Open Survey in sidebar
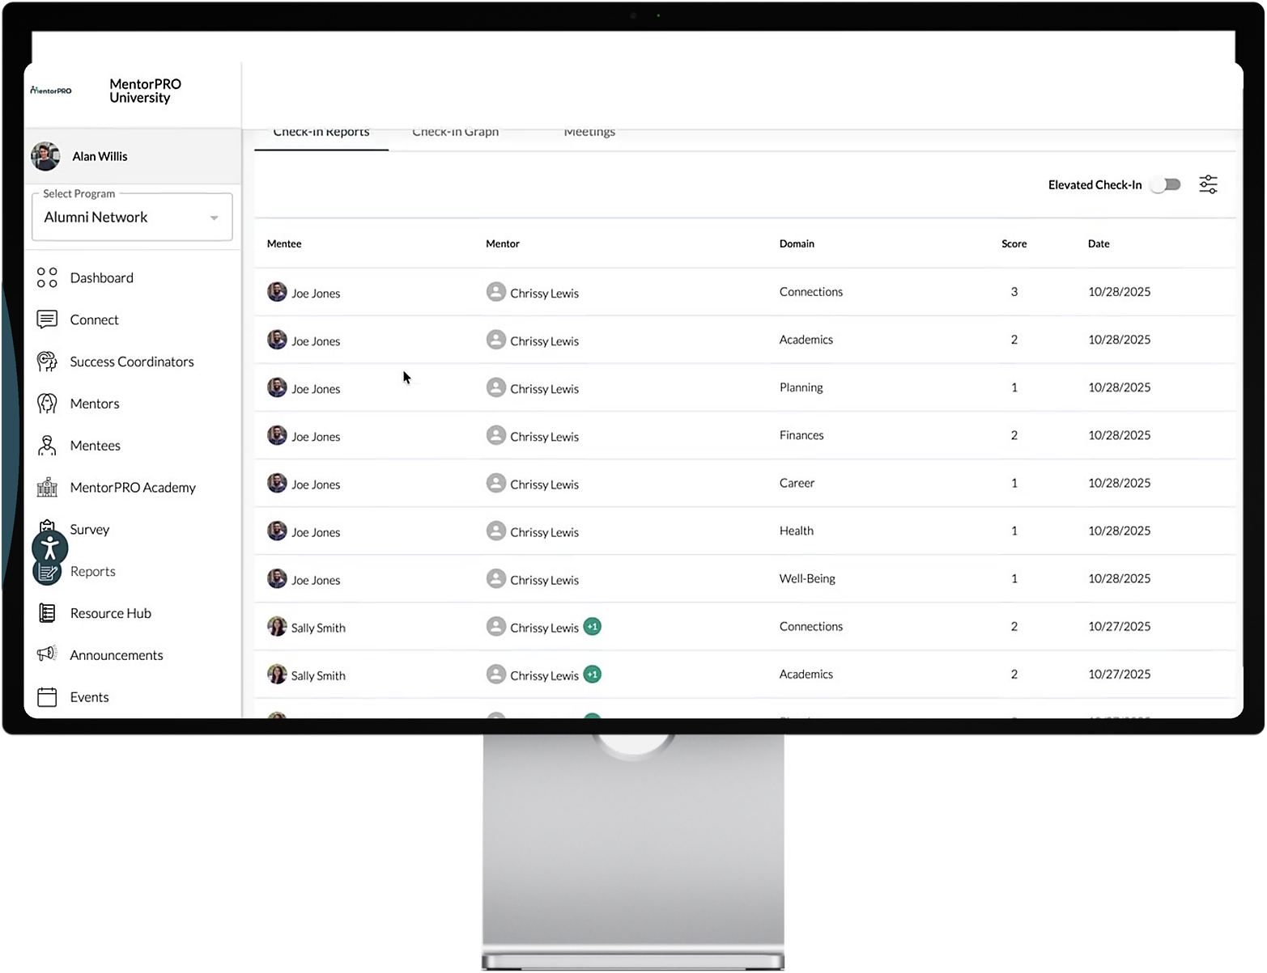 point(90,529)
